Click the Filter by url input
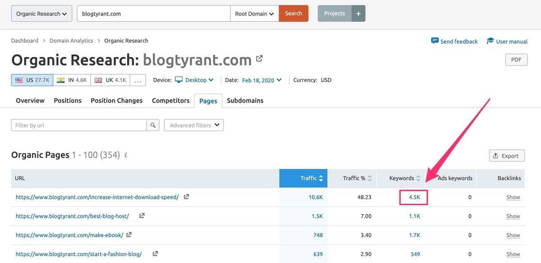 pos(79,125)
